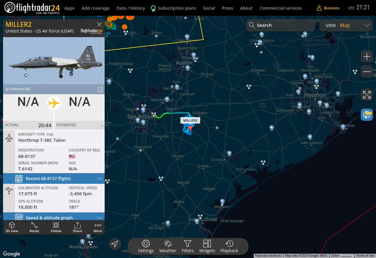
Task: Open the Keyboard shortcuts link
Action: coord(268,255)
